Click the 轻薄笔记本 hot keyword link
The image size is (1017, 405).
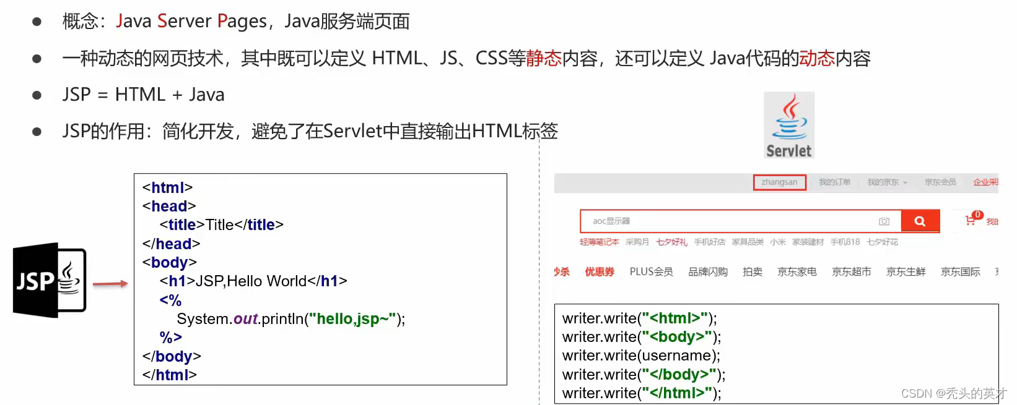(599, 242)
